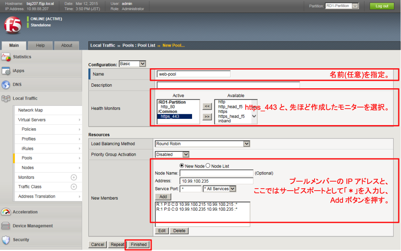401x251 pixels.
Task: Select the Node List radio button
Action: tap(208, 166)
